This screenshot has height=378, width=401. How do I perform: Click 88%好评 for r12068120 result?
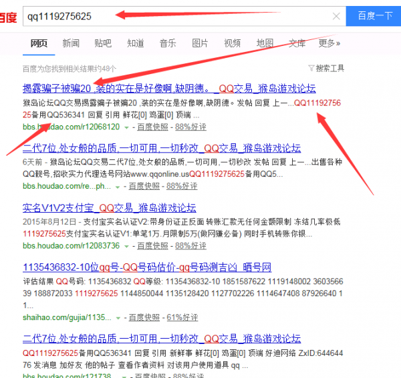[x=190, y=127]
